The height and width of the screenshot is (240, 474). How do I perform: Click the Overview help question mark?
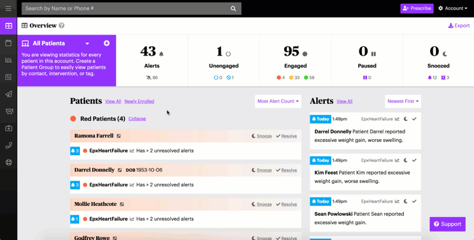[x=62, y=26]
